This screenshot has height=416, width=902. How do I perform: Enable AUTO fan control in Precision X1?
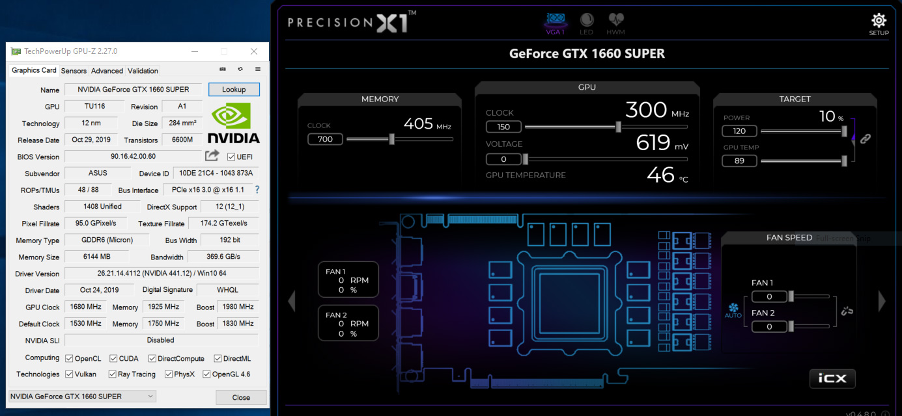pyautogui.click(x=733, y=310)
